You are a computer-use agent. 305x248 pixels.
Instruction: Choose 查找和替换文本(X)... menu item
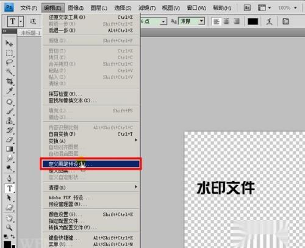91,101
